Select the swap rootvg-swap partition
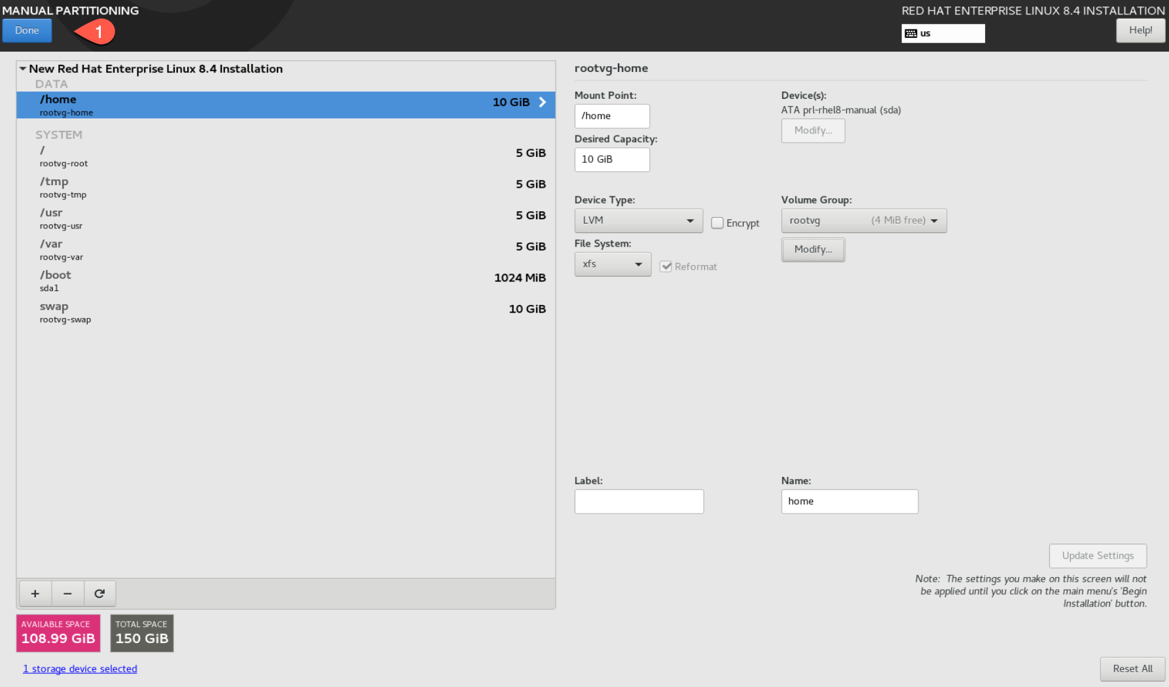Viewport: 1169px width, 687px height. coord(286,312)
